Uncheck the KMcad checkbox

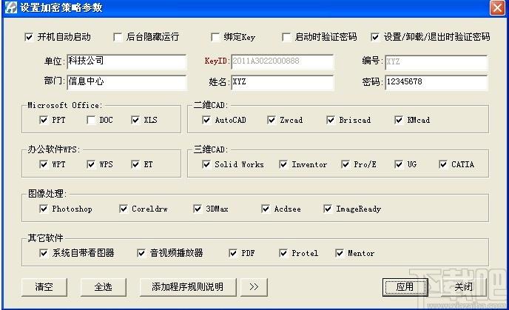click(399, 120)
